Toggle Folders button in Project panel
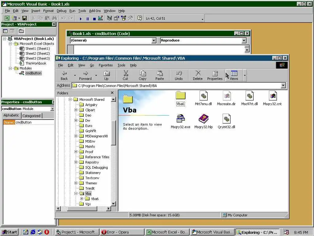The height and width of the screenshot is (236, 314). (x=21, y=31)
